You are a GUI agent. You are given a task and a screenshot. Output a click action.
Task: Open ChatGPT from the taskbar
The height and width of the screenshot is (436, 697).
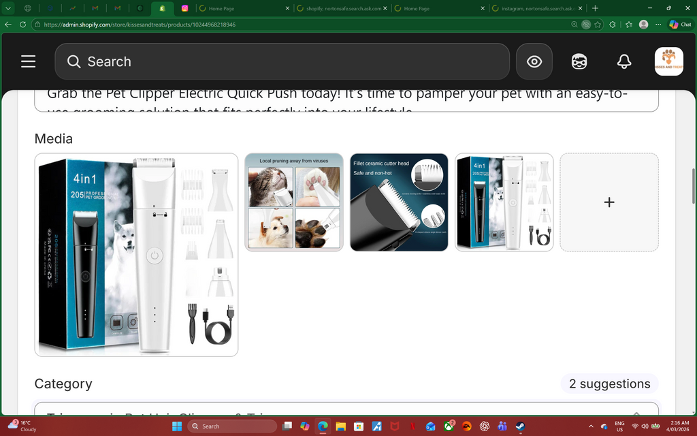[485, 426]
